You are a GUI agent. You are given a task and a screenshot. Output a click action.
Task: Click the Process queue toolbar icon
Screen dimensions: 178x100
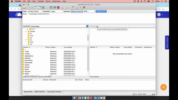(x=55, y=7)
